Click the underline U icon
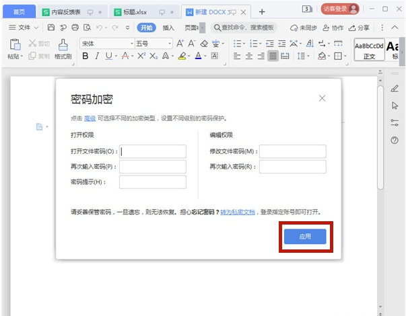This screenshot has height=316, width=406. point(108,56)
